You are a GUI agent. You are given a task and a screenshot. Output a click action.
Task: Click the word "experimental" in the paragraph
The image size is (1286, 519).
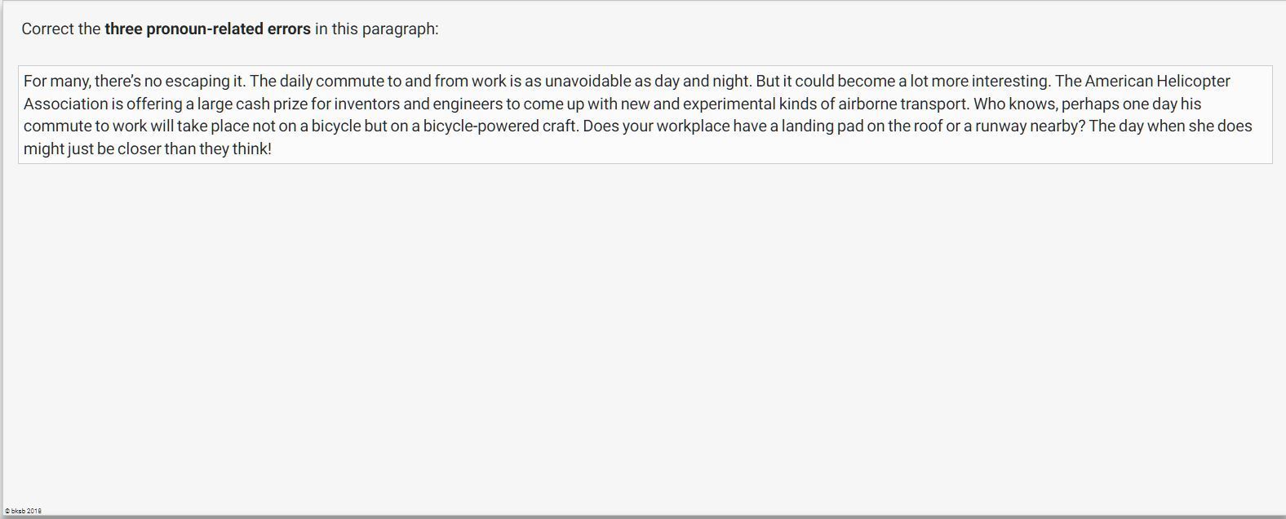729,104
